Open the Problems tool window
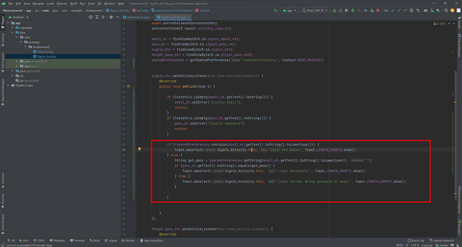The width and height of the screenshot is (462, 247). click(x=57, y=241)
